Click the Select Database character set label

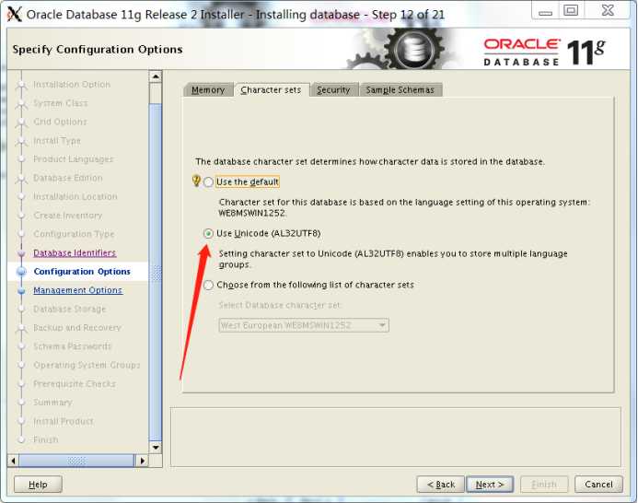280,305
